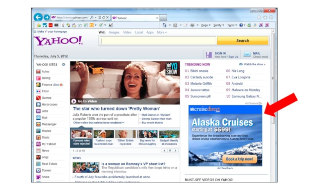Expand the Home button dropdown arrow
Viewport: 314px width, 184px height.
pos(170,25)
